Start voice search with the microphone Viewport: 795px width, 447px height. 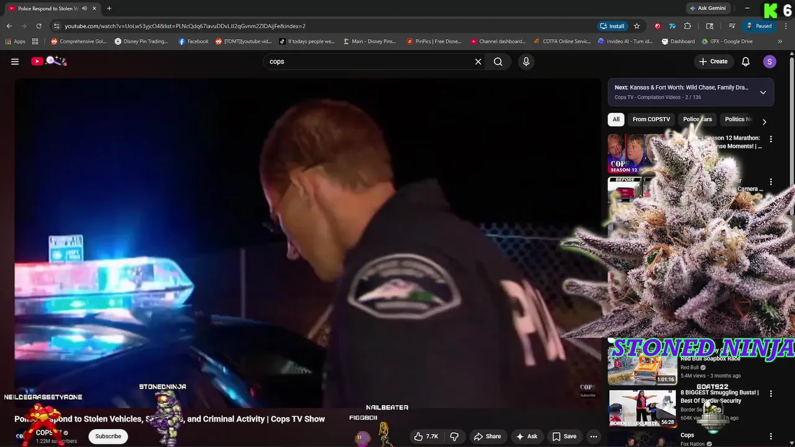pyautogui.click(x=526, y=61)
